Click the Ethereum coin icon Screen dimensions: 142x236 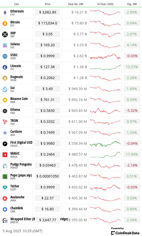[5, 13]
